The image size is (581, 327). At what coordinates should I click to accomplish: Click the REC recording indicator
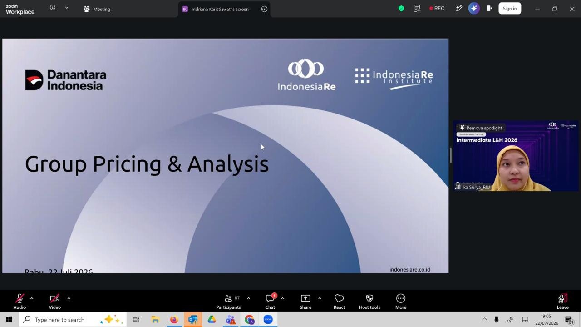coord(437,8)
